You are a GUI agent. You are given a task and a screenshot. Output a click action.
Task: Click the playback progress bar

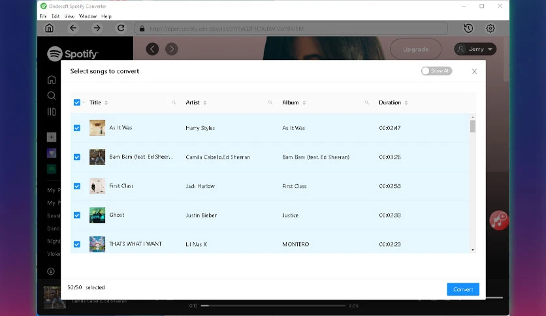pyautogui.click(x=274, y=306)
